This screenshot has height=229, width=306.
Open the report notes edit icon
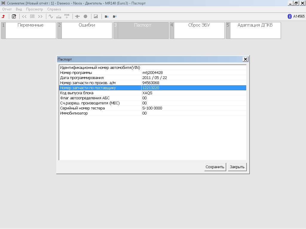[14, 16]
